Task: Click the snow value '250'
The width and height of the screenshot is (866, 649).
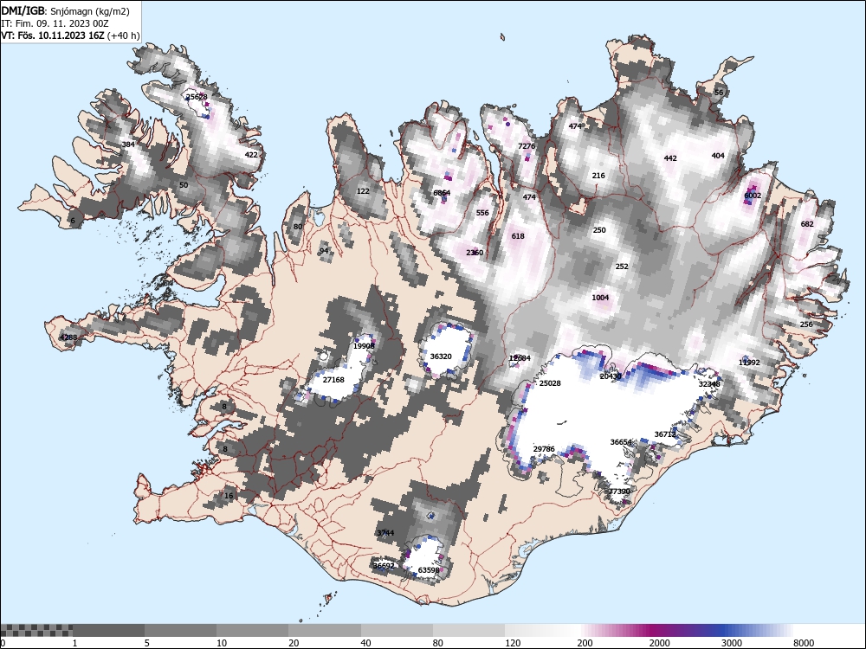Action: (x=599, y=230)
